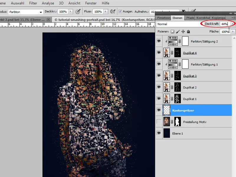
Task: Select the Ebene 1 layer thumbnail
Action: [167, 133]
